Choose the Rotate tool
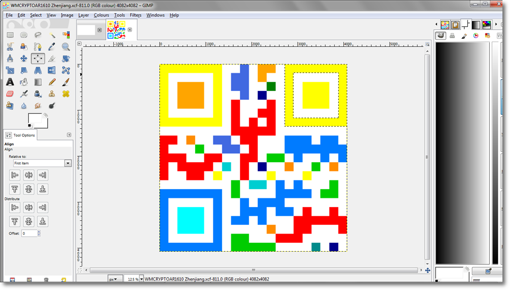510x290 pixels. coord(66,58)
